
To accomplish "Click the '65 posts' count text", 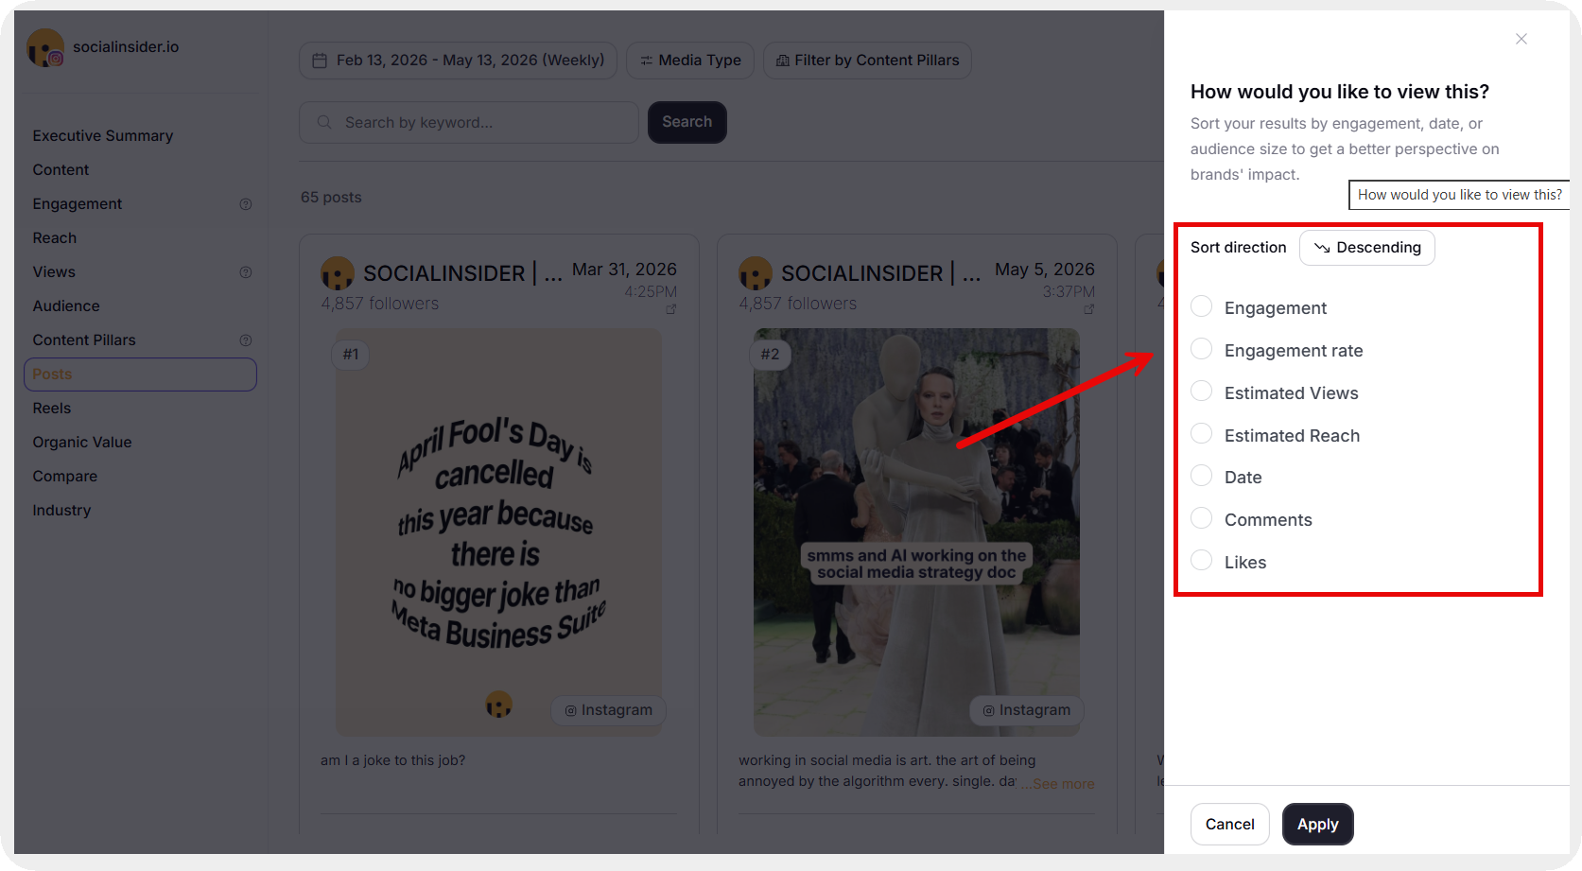I will pyautogui.click(x=331, y=198).
